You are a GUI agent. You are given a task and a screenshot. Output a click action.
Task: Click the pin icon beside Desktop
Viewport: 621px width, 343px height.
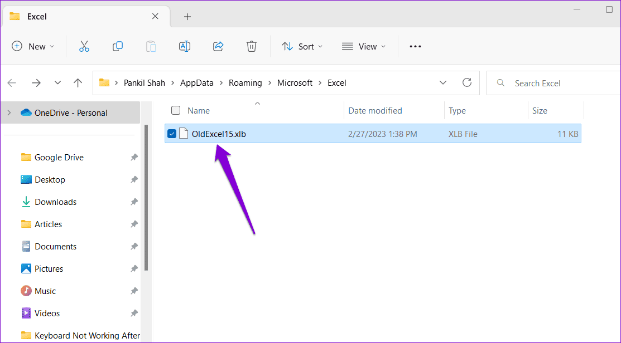point(134,179)
